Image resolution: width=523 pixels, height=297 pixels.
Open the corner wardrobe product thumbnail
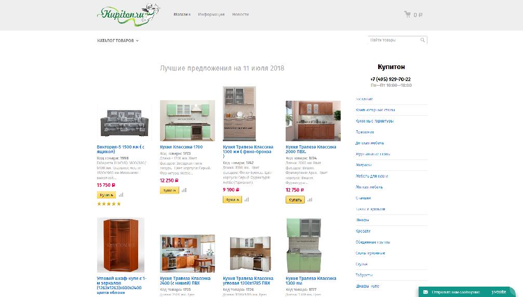pyautogui.click(x=120, y=245)
